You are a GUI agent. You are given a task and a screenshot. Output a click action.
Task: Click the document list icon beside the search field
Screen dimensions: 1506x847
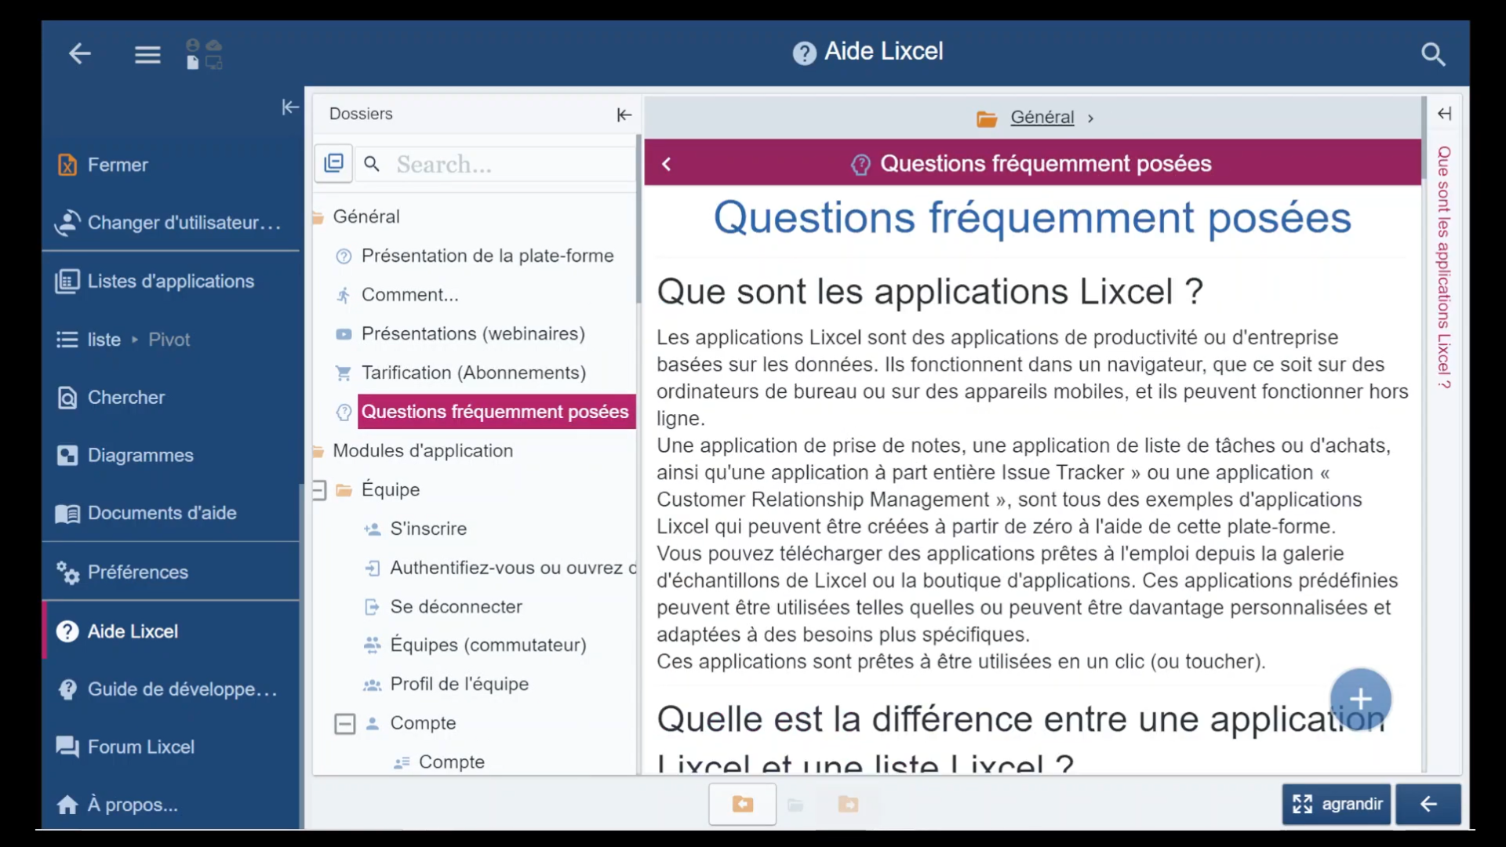coord(333,163)
